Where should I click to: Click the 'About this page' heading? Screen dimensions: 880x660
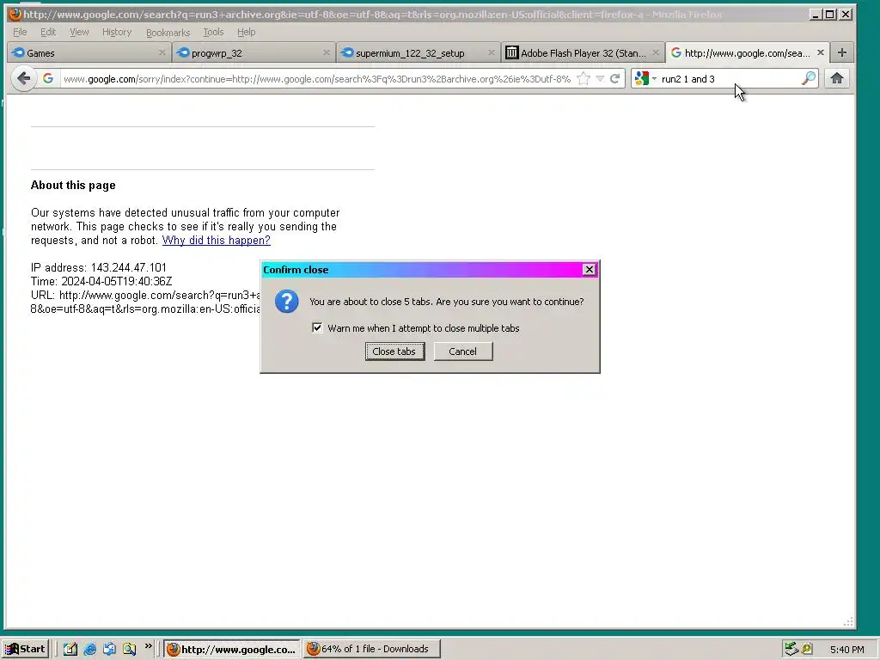73,186
